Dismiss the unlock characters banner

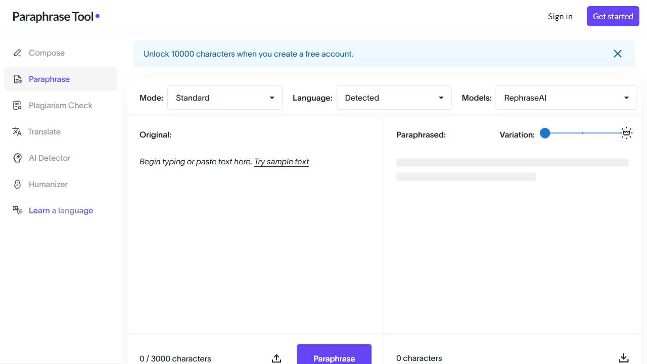pyautogui.click(x=617, y=53)
